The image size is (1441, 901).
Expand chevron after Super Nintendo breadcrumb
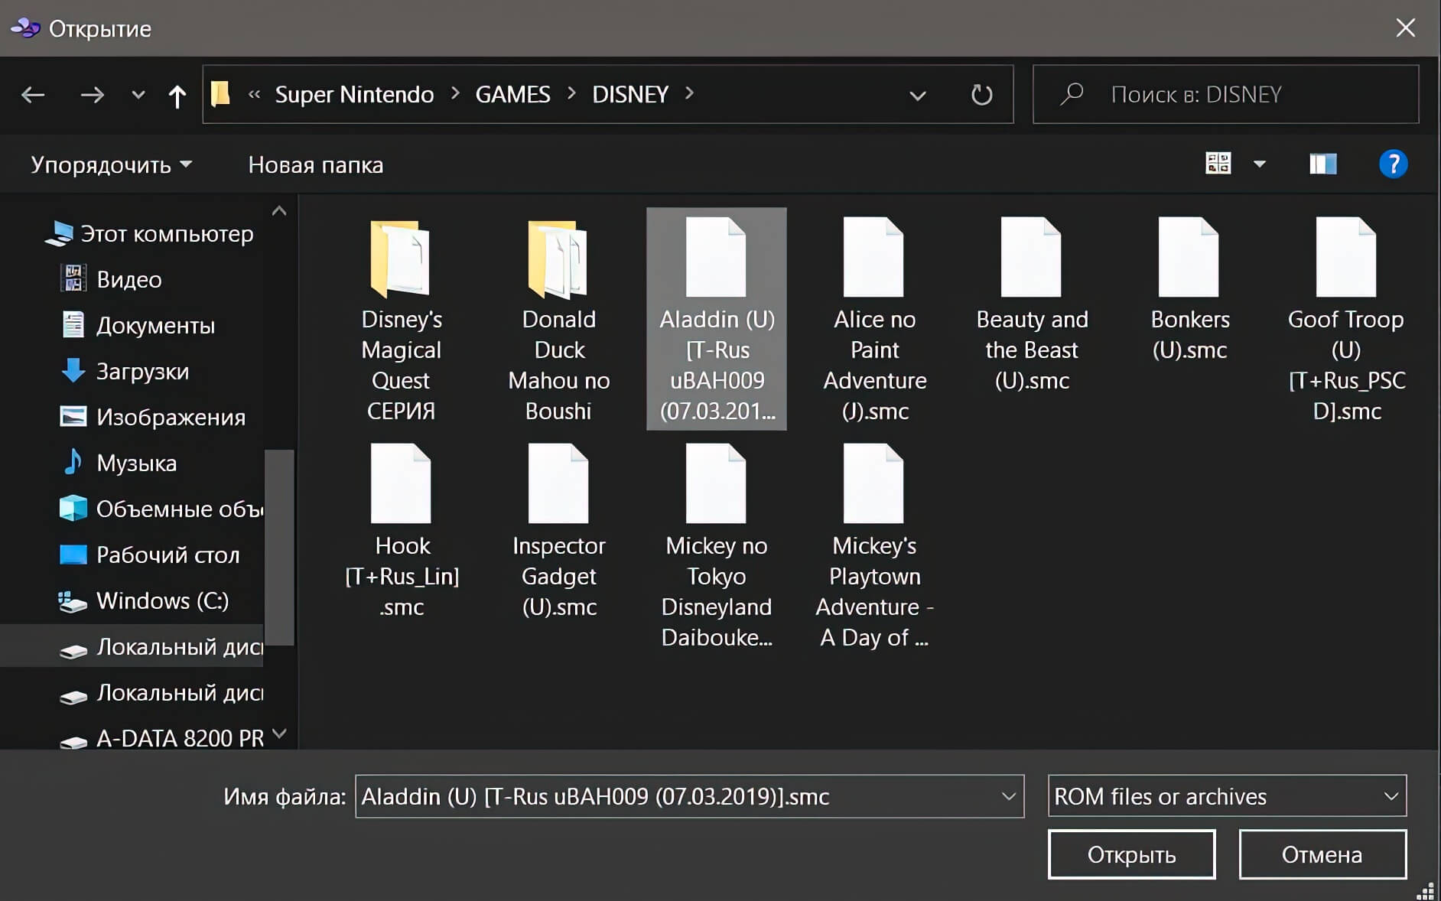[x=455, y=93]
